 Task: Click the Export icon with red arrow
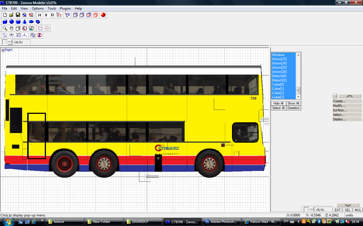[x=31, y=15]
